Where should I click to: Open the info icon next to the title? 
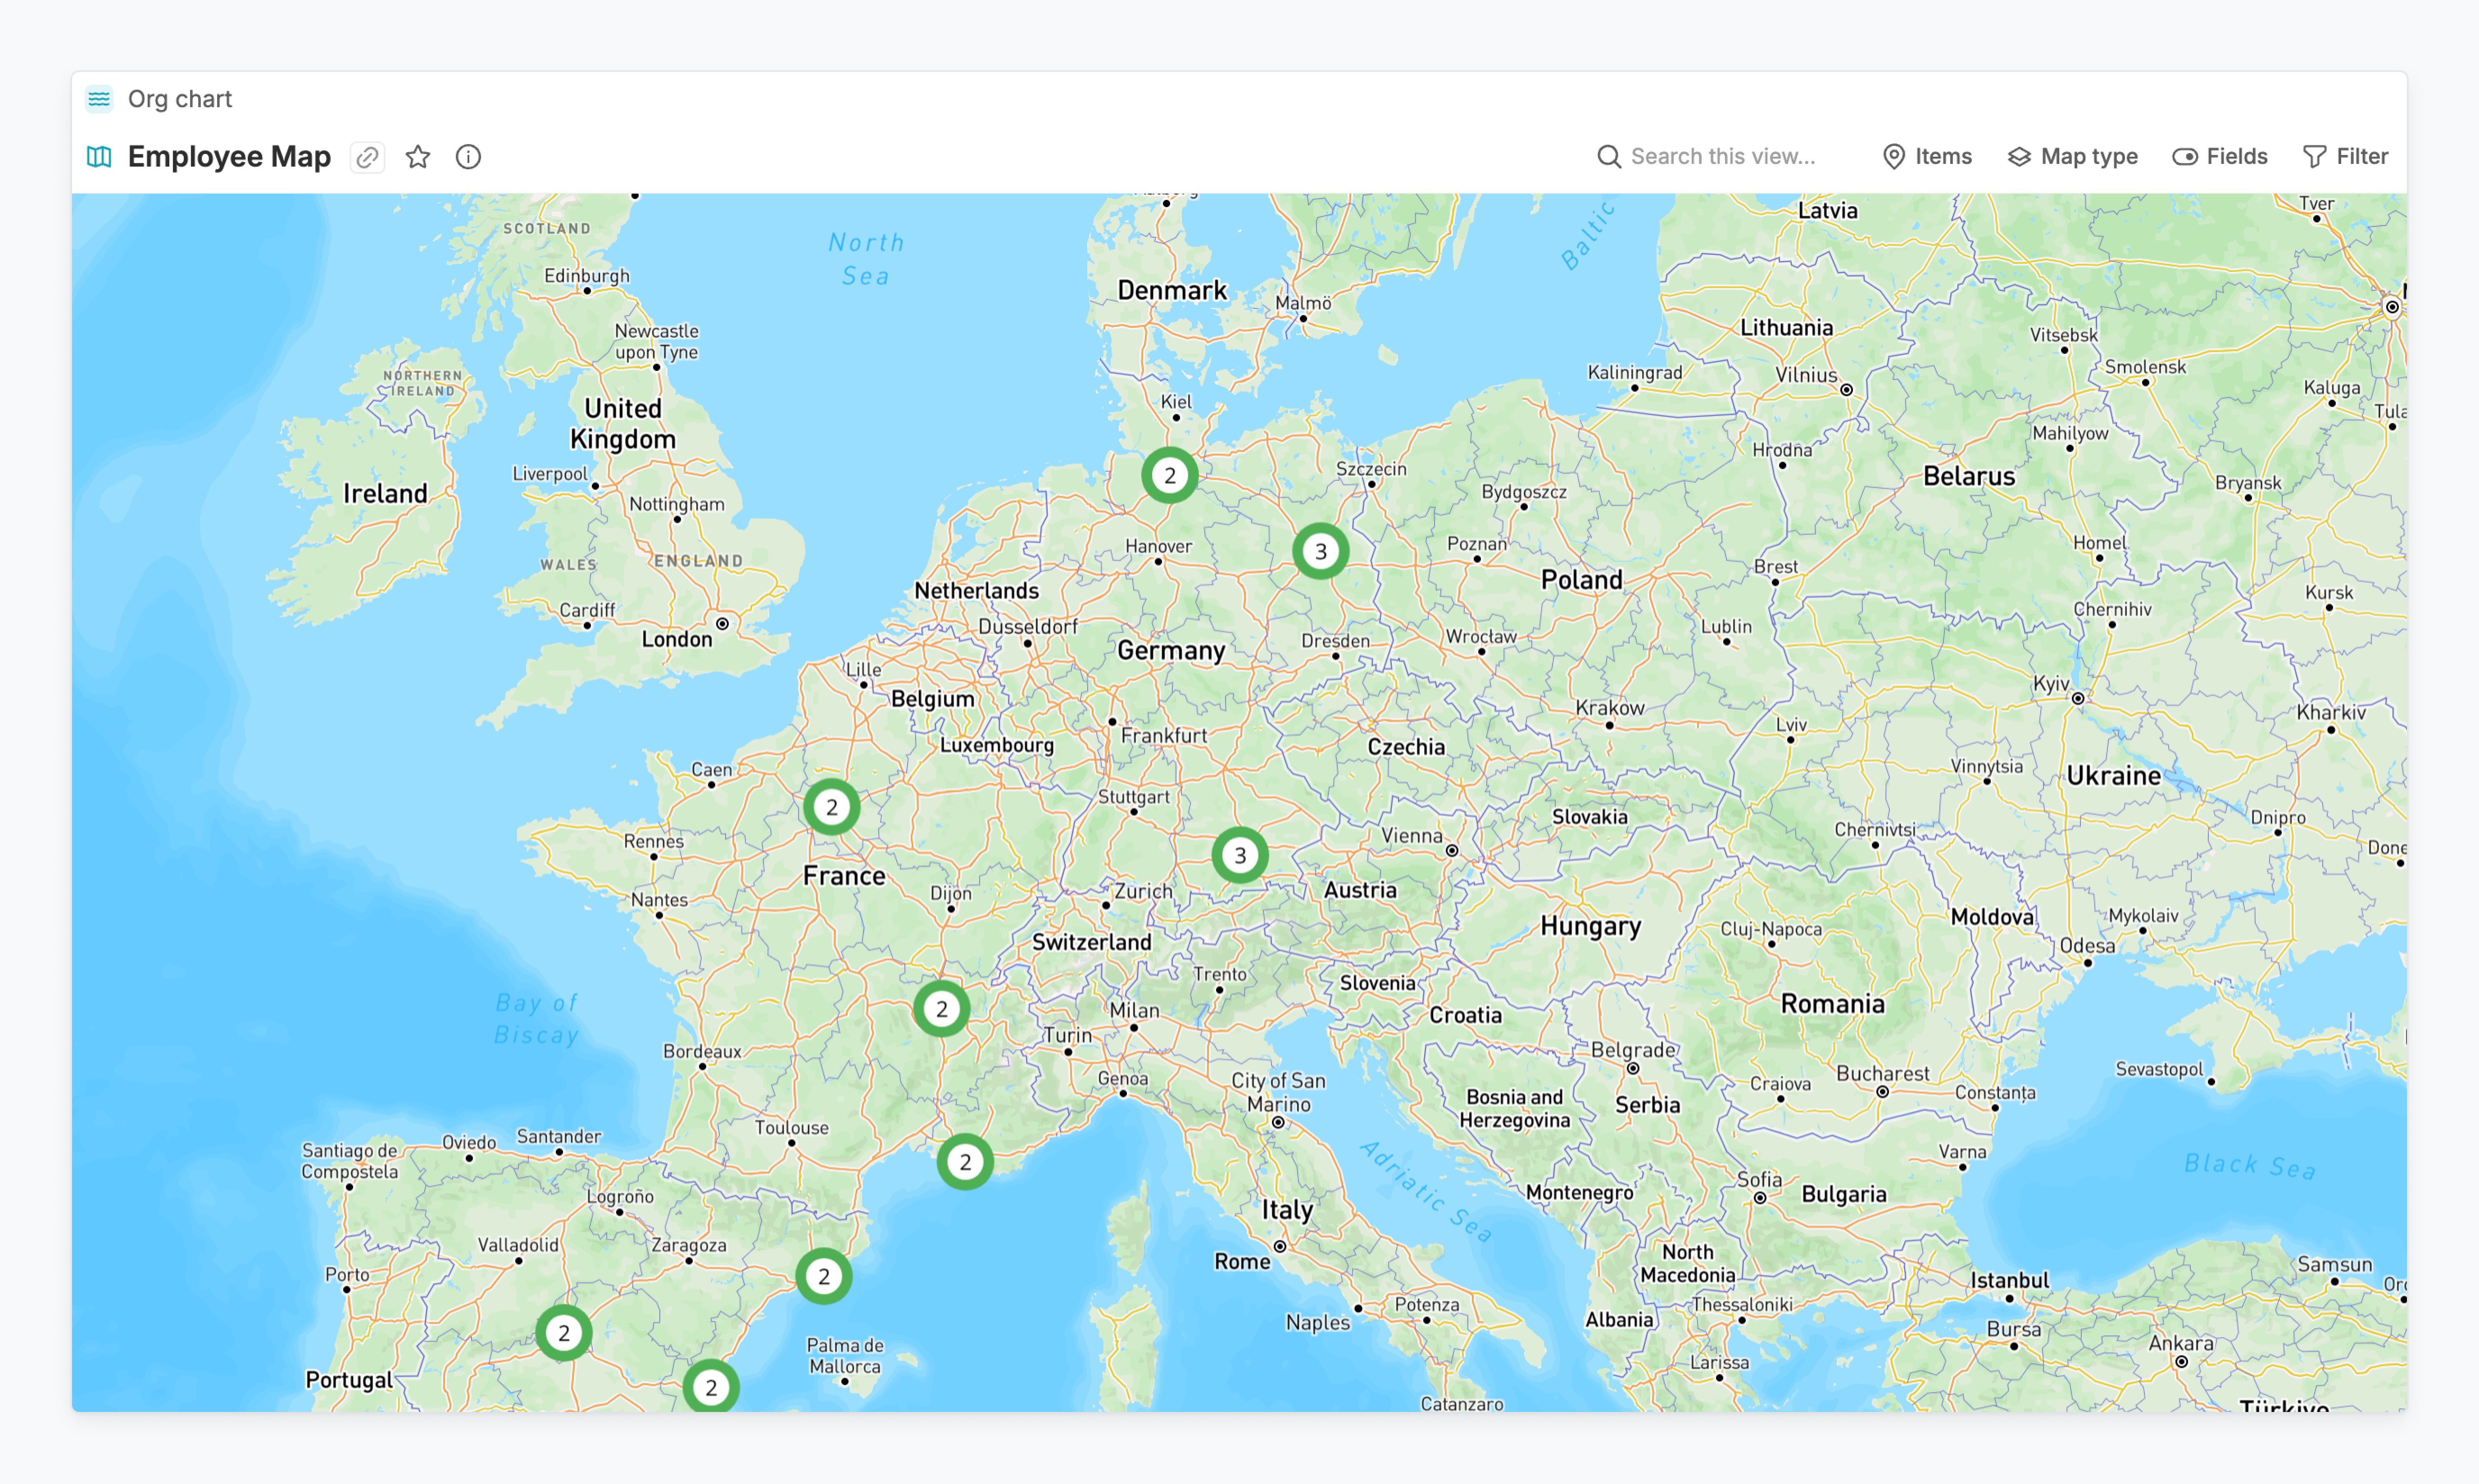tap(468, 157)
